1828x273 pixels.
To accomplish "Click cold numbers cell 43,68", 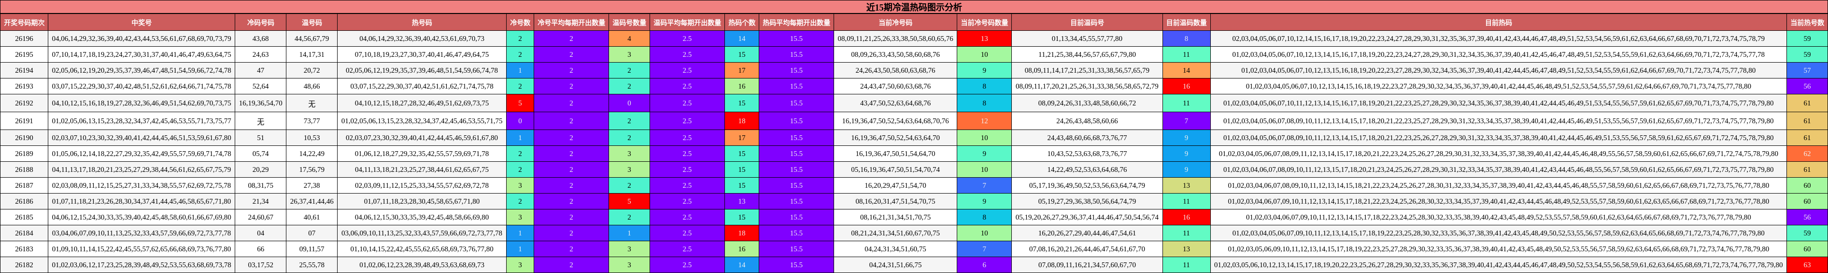I will point(260,39).
